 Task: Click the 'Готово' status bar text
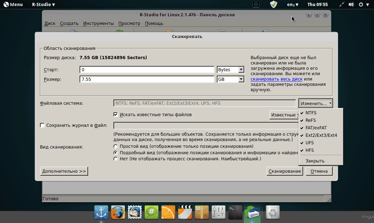(50, 198)
